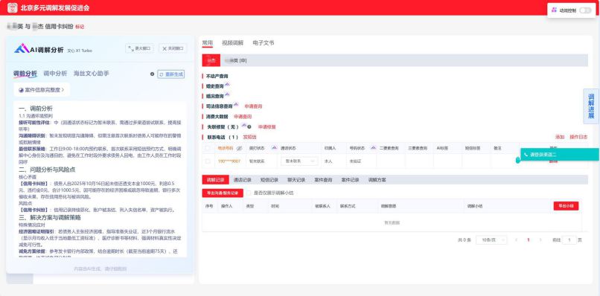The width and height of the screenshot is (600, 296).
Task: Click the 北京多元调解发展促进会 logo icon
Action: [x=12, y=7]
